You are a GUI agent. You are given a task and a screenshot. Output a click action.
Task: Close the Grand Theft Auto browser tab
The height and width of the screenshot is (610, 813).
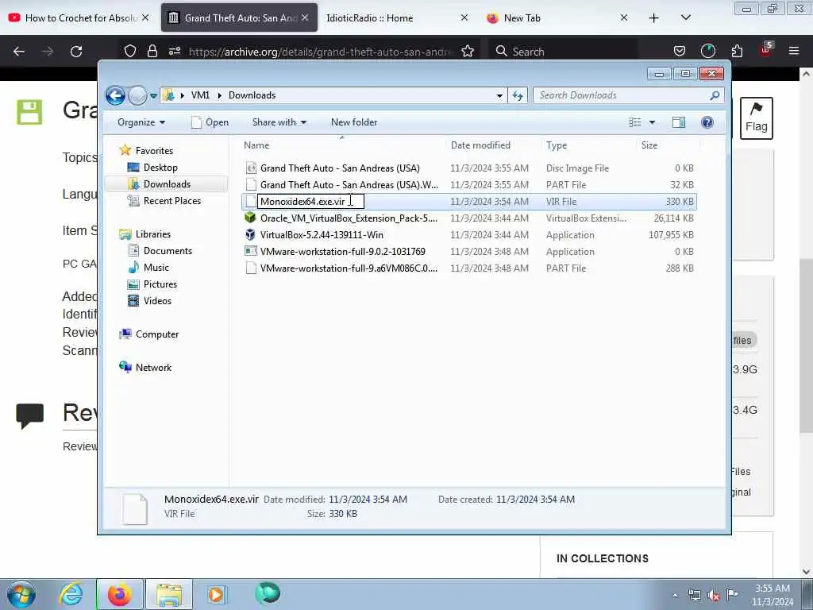coord(305,17)
